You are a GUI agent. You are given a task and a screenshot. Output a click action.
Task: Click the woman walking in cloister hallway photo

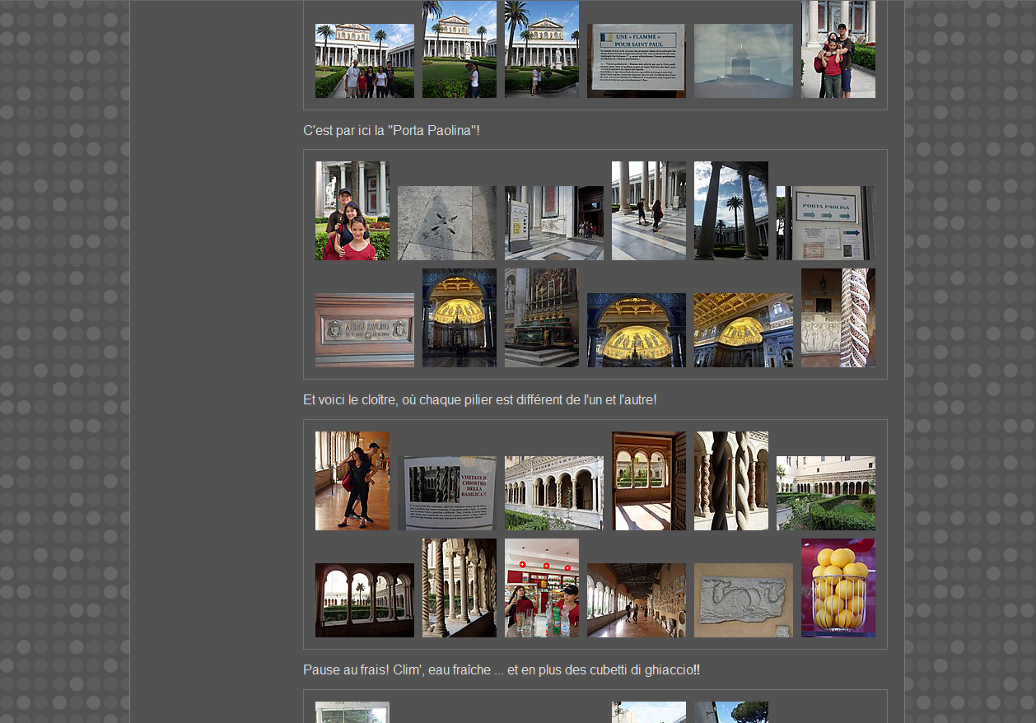[352, 480]
